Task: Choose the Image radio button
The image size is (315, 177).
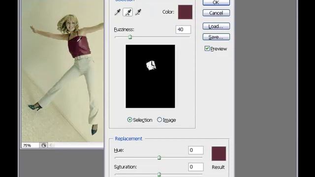Action: tap(159, 120)
